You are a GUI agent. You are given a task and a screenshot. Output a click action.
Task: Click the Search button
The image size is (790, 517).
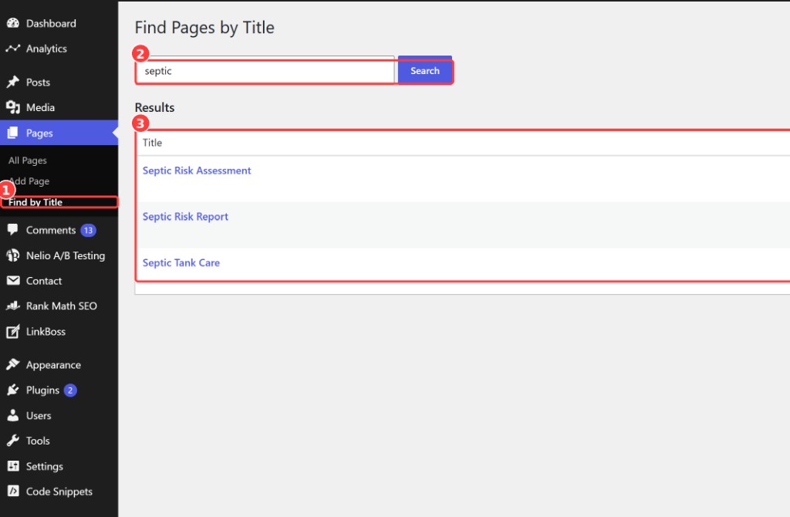(425, 70)
